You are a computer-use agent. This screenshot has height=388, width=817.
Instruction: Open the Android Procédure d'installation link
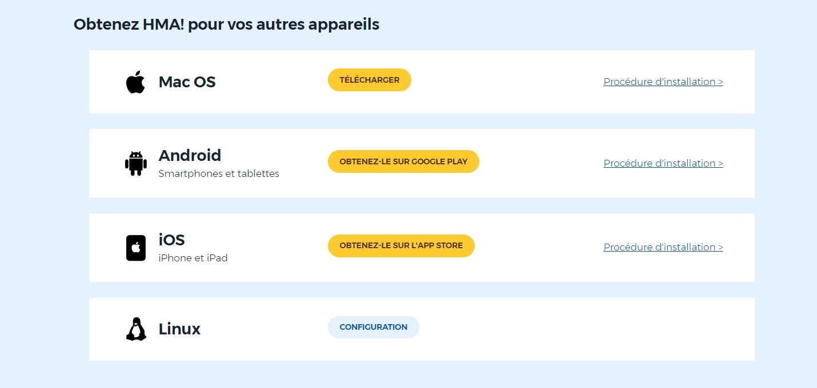pos(663,163)
